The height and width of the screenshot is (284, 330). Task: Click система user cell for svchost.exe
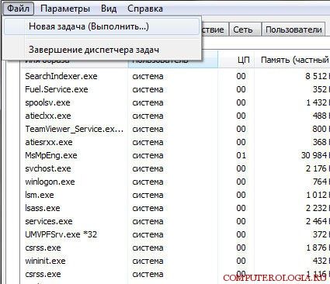pyautogui.click(x=148, y=168)
